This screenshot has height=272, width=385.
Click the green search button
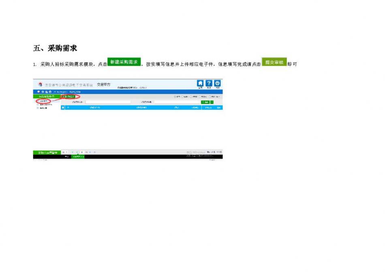coord(205,102)
